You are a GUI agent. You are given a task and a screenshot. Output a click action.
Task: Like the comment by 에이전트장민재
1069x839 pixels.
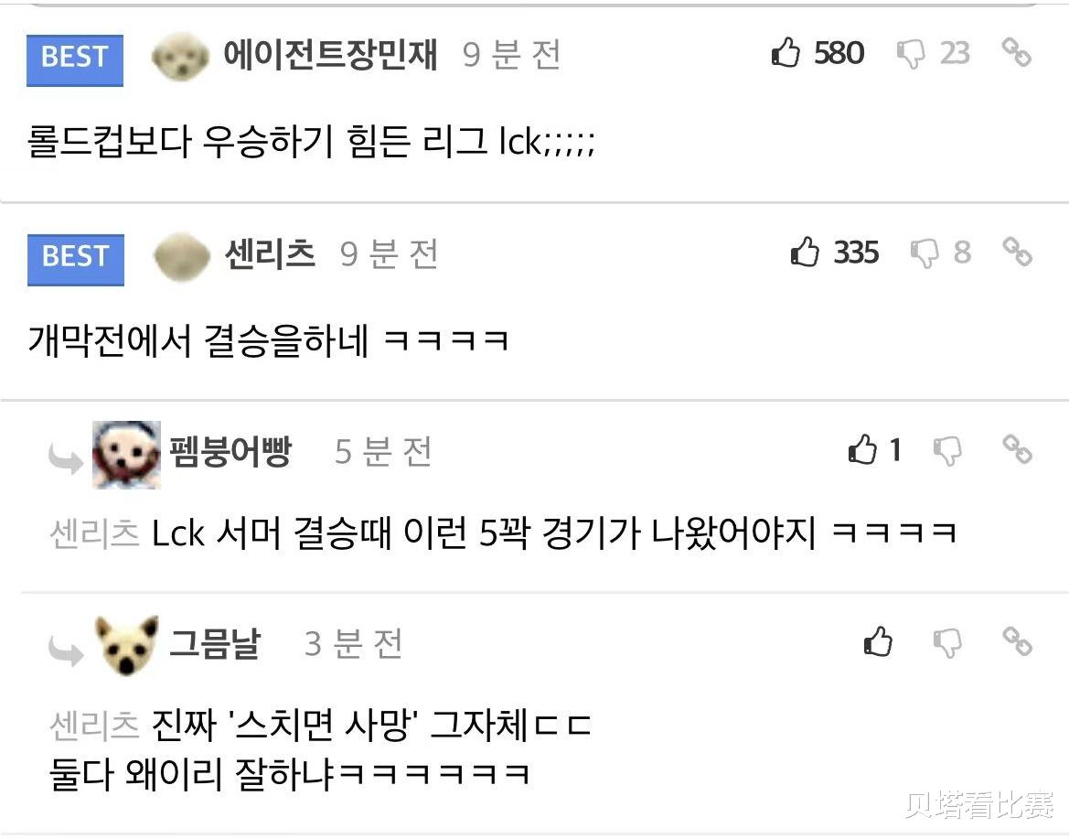pyautogui.click(x=786, y=52)
